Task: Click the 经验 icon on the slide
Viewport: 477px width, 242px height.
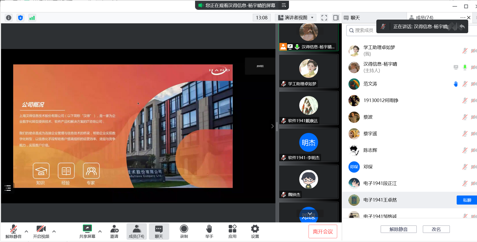Action: pyautogui.click(x=66, y=171)
